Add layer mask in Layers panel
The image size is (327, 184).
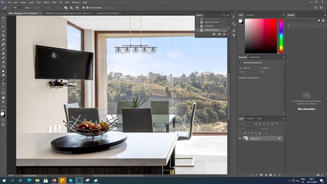click(261, 175)
